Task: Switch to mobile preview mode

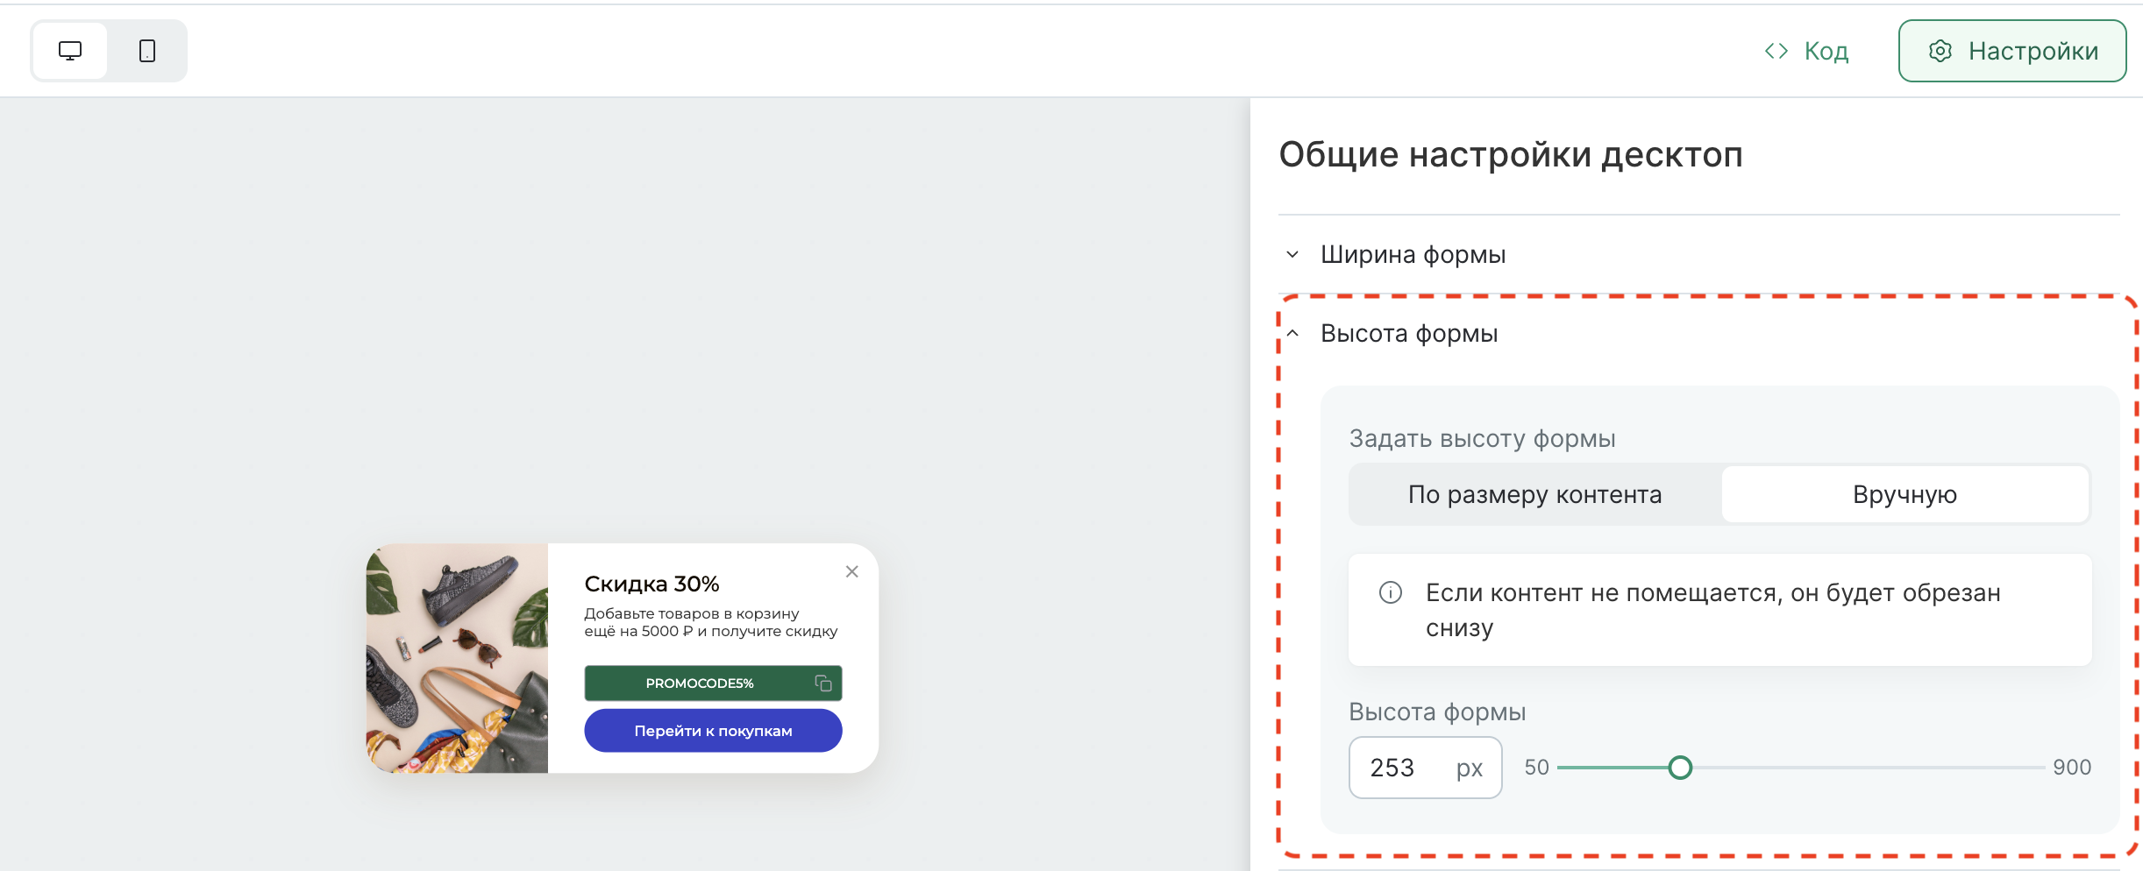Action: tap(146, 50)
